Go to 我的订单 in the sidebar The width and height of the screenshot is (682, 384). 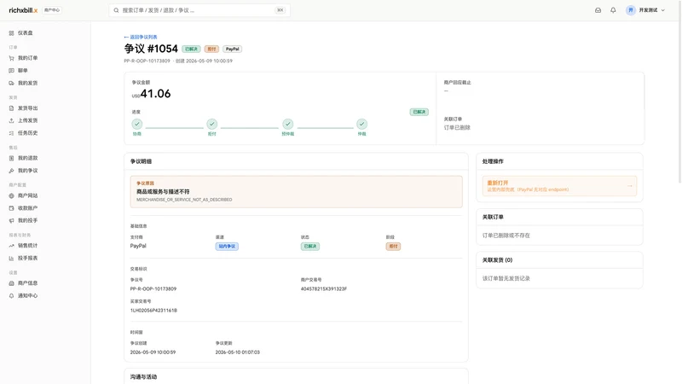click(27, 58)
